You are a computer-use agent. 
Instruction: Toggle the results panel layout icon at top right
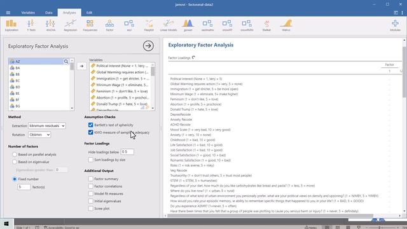[396, 13]
